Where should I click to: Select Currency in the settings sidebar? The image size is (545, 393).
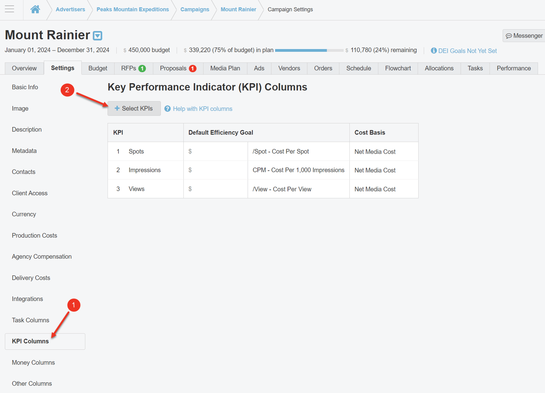pos(24,214)
